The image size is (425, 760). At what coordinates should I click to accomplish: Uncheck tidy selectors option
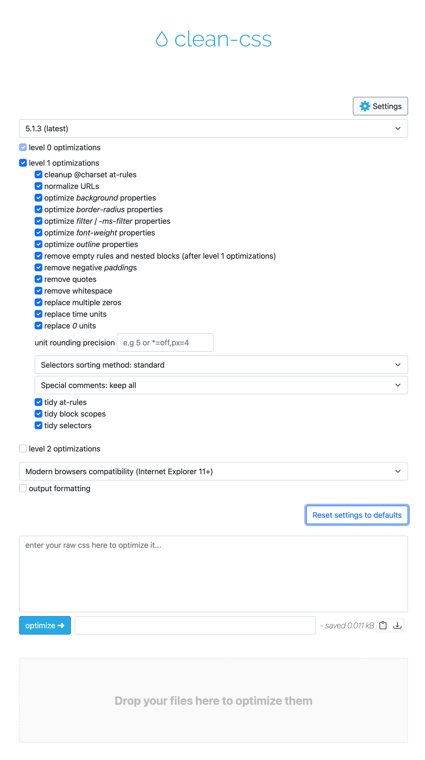[39, 426]
